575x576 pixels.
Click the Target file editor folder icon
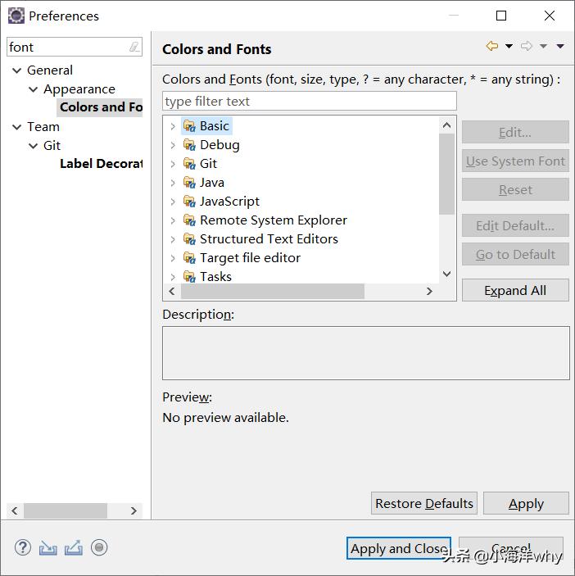189,258
